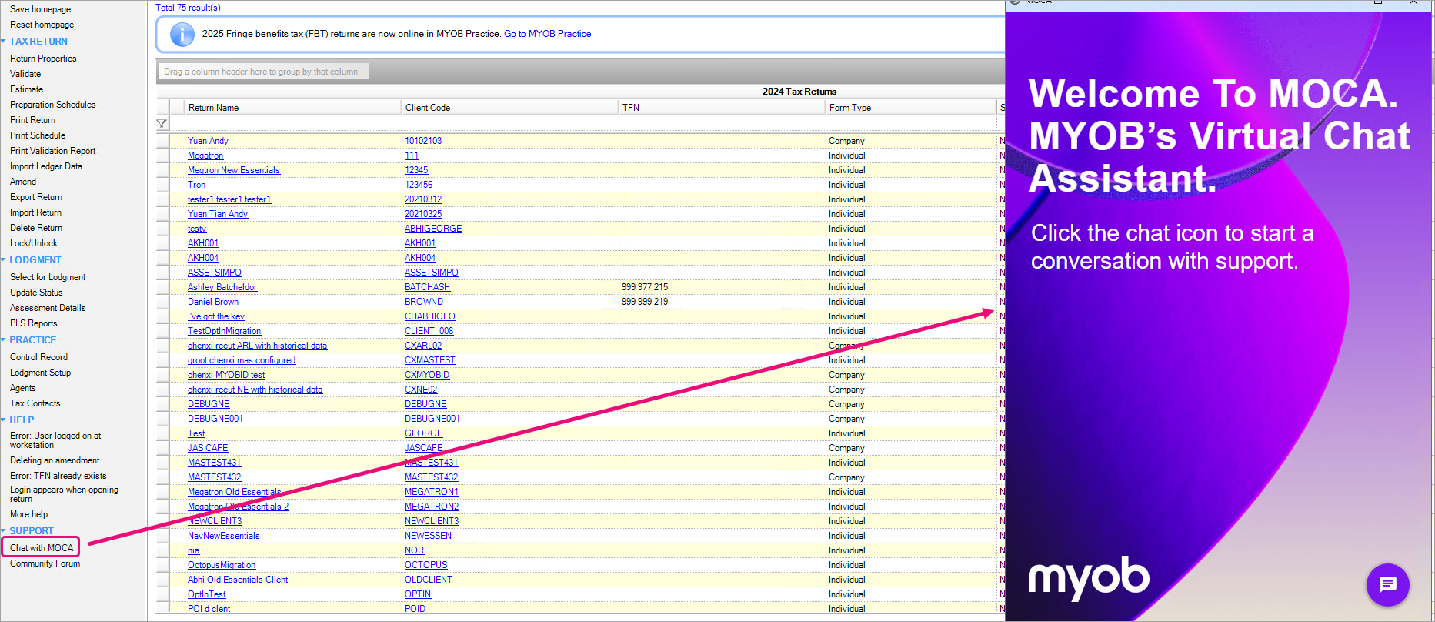Click the TFN filter row cell
Viewport: 1435px width, 622px height.
click(x=721, y=124)
